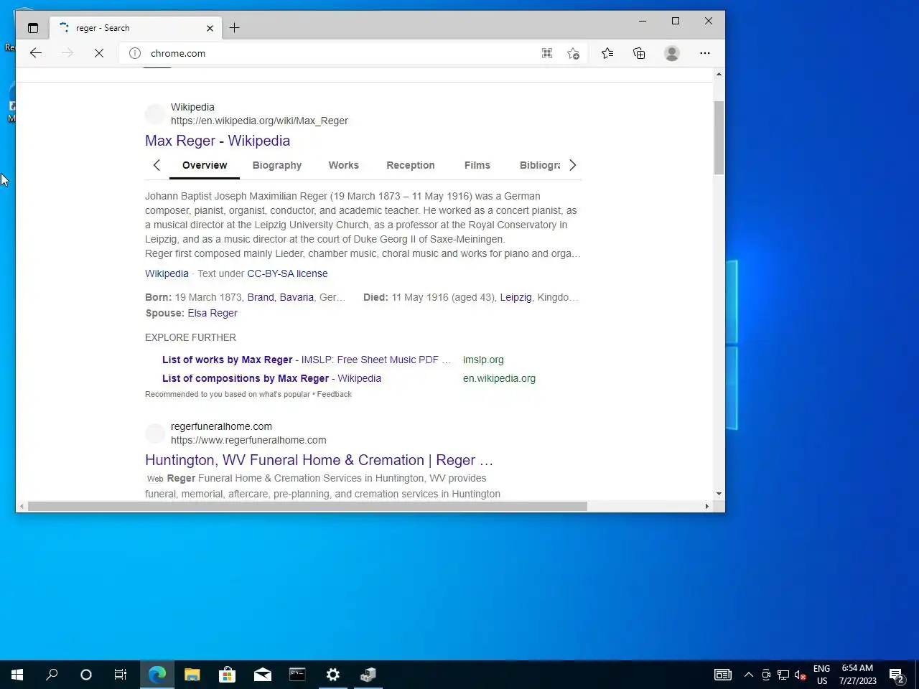Open the notification center icon
The height and width of the screenshot is (689, 919).
click(897, 675)
